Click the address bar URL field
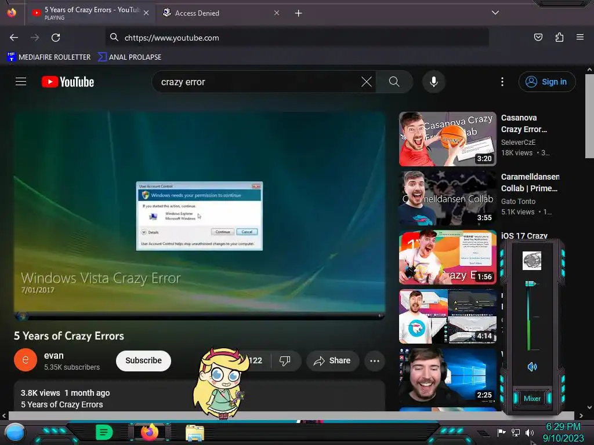 297,38
